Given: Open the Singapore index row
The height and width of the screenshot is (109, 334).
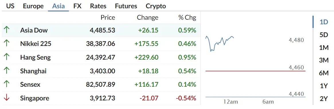Looking at the screenshot, I should 101,98.
